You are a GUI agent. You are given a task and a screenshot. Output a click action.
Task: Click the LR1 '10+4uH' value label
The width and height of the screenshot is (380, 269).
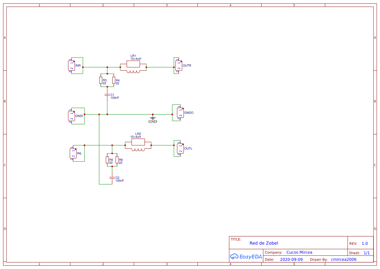point(136,59)
